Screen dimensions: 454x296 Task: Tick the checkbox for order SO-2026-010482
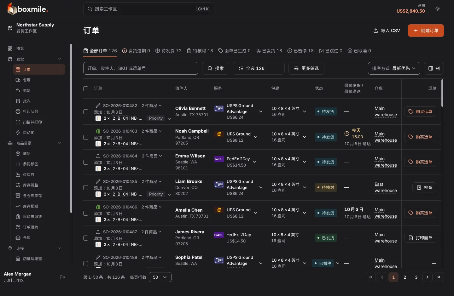click(x=86, y=112)
